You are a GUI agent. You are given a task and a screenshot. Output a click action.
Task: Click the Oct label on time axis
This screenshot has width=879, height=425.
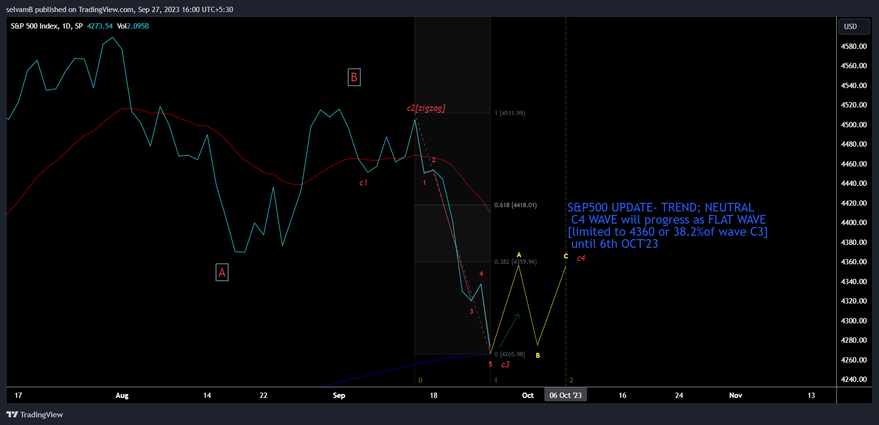[528, 395]
